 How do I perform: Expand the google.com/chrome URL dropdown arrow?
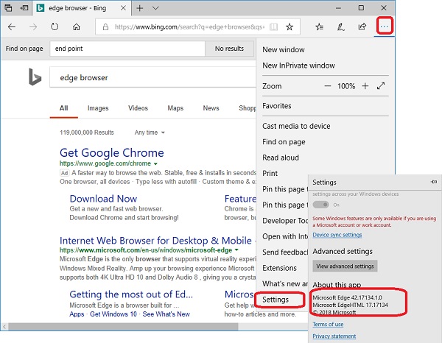(155, 164)
